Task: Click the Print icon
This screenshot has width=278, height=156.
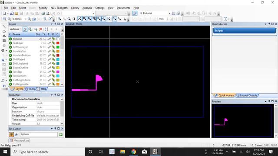Action: click(x=43, y=13)
